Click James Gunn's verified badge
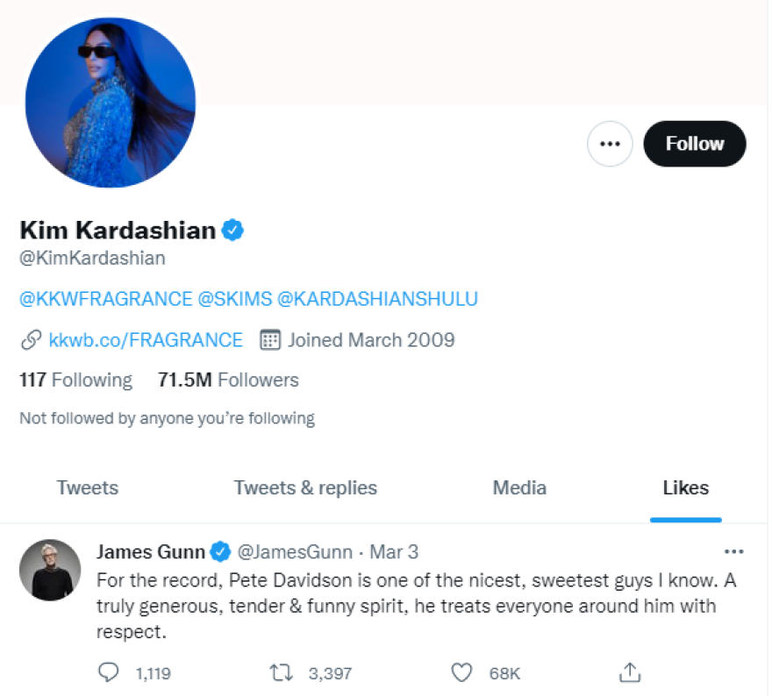This screenshot has width=772, height=696. coord(221,552)
